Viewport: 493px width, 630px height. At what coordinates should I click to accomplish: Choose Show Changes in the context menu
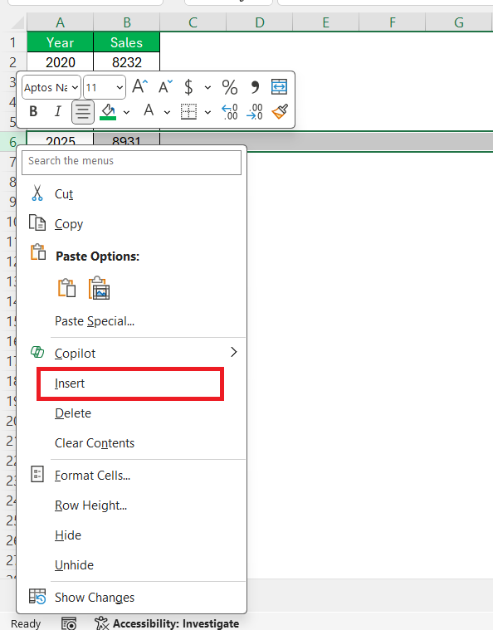coord(131,598)
